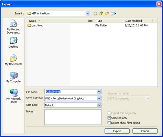The width and height of the screenshot is (163, 137).
Task: Enable Do not show filter dialog
Action: point(109,123)
